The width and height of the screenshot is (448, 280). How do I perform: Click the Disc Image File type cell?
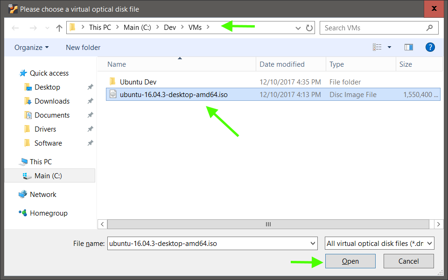point(353,95)
